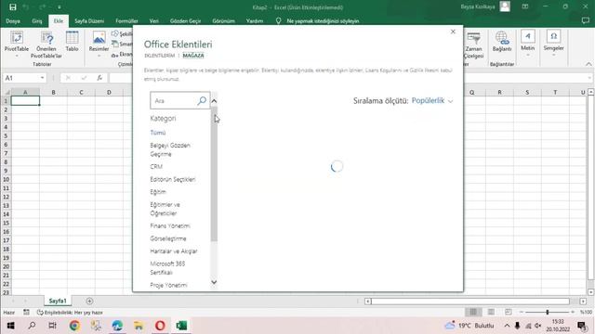Image resolution: width=595 pixels, height=334 pixels.
Task: Open the Dosya menu tab
Action: (x=13, y=20)
